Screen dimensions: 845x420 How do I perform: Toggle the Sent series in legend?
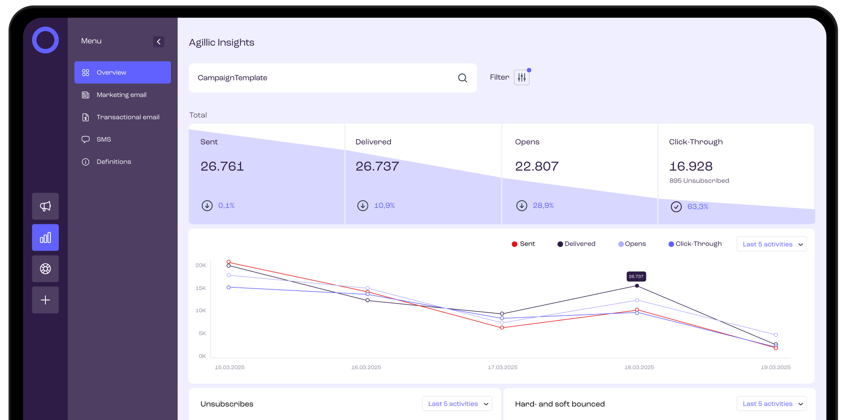pos(523,244)
